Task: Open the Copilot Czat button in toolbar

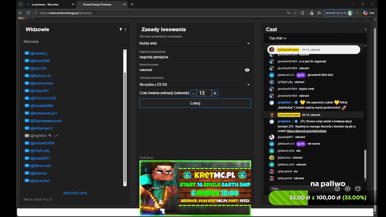Action: point(369,13)
